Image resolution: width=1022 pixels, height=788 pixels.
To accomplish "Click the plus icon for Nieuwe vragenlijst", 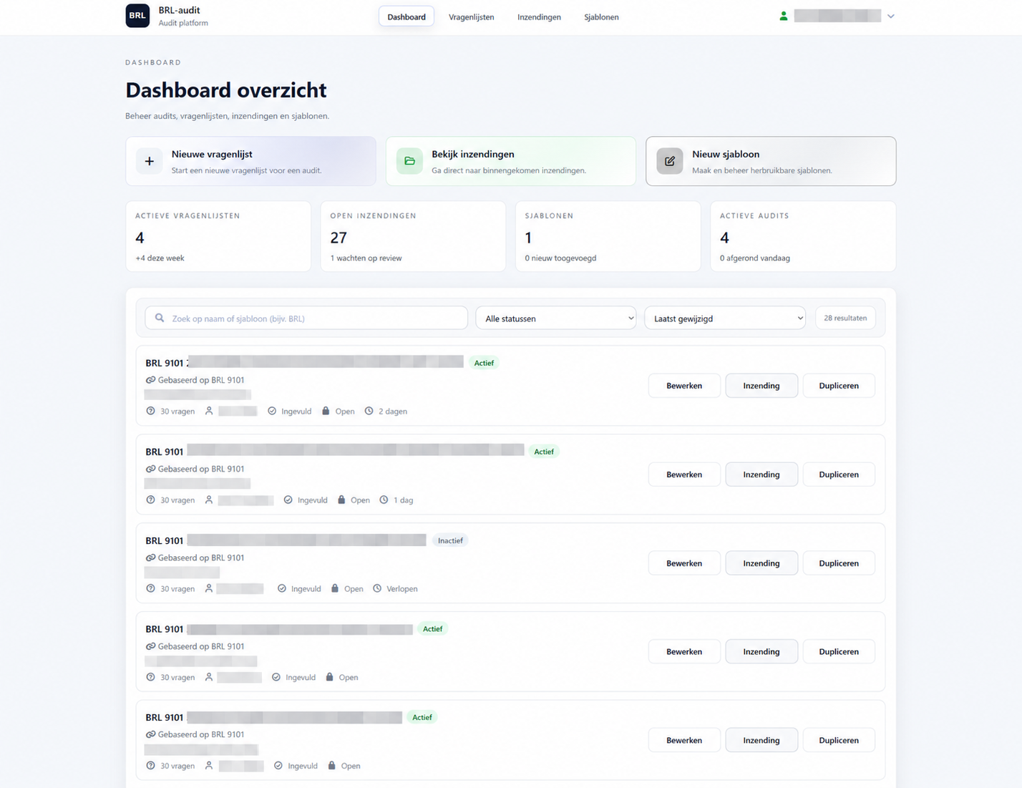I will point(149,161).
